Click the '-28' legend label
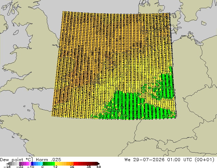 coord(7,167)
